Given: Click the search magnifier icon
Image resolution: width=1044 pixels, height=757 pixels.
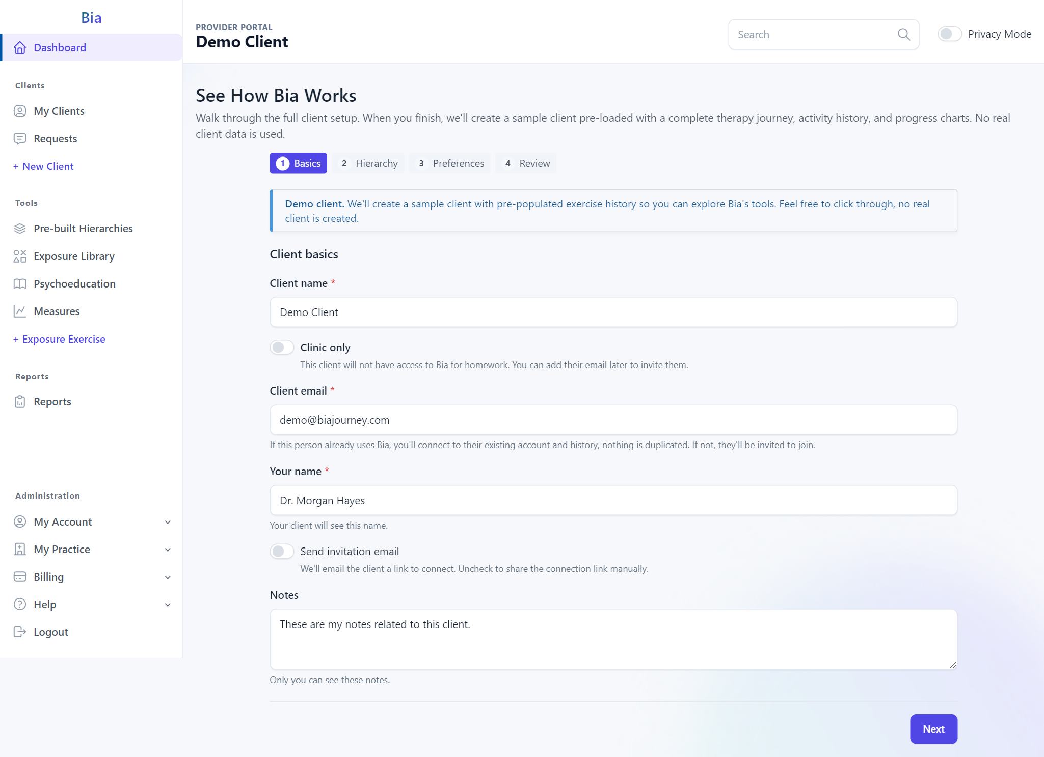Looking at the screenshot, I should pos(904,34).
